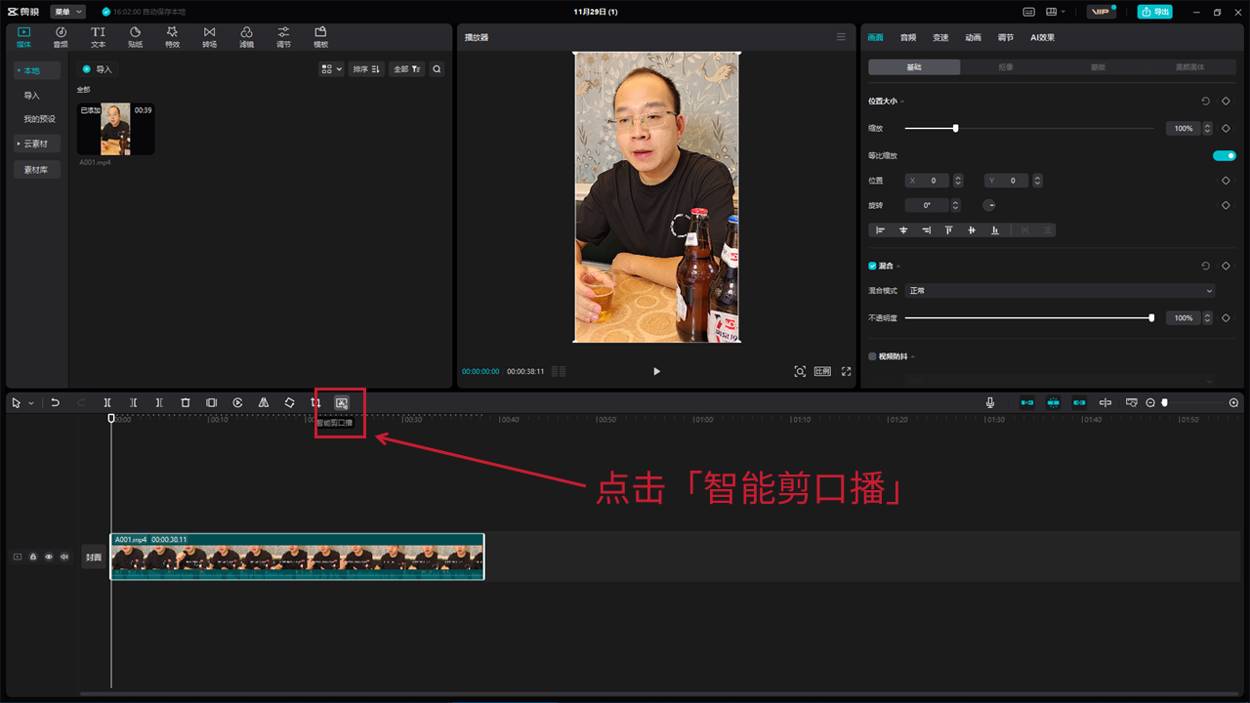
Task: Toggle main track magnet snapping
Action: tap(1027, 402)
